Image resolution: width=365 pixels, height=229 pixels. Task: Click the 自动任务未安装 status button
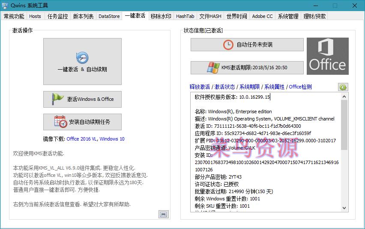coord(247,44)
